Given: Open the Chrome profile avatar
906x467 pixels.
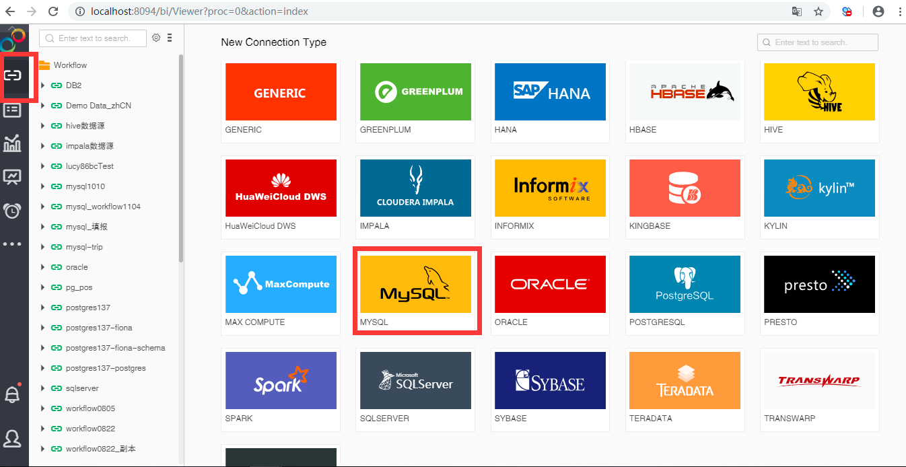Looking at the screenshot, I should pyautogui.click(x=878, y=11).
